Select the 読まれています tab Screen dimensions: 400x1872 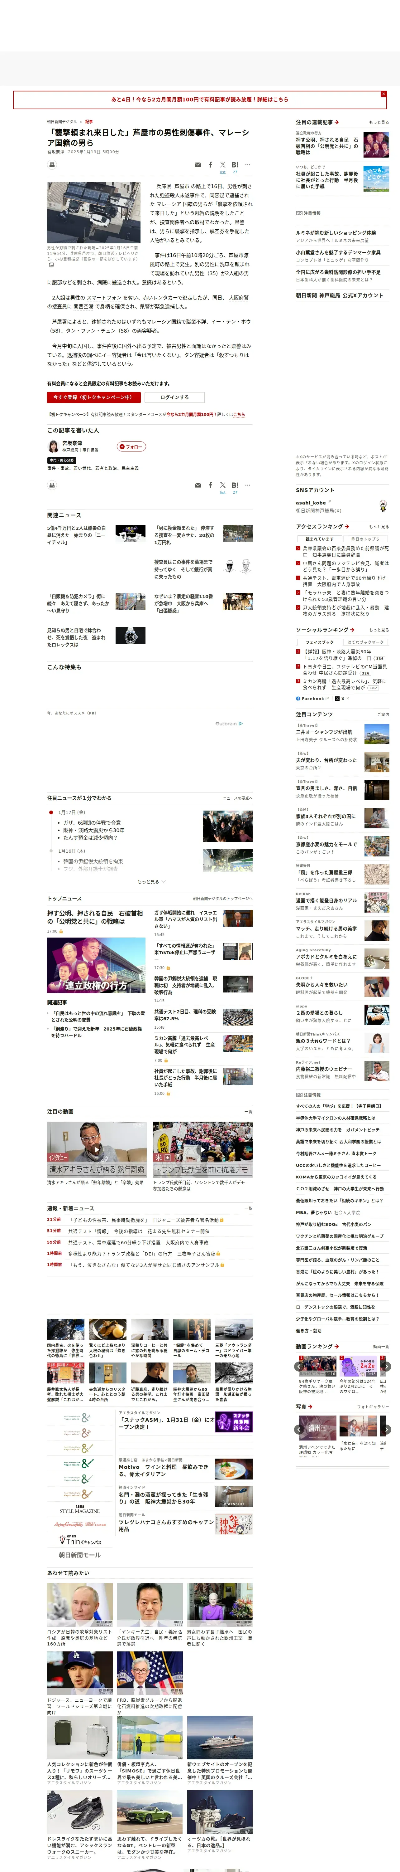point(319,539)
